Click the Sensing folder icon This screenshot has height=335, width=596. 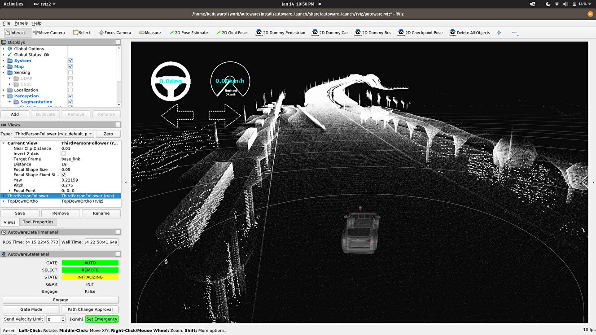(10, 72)
